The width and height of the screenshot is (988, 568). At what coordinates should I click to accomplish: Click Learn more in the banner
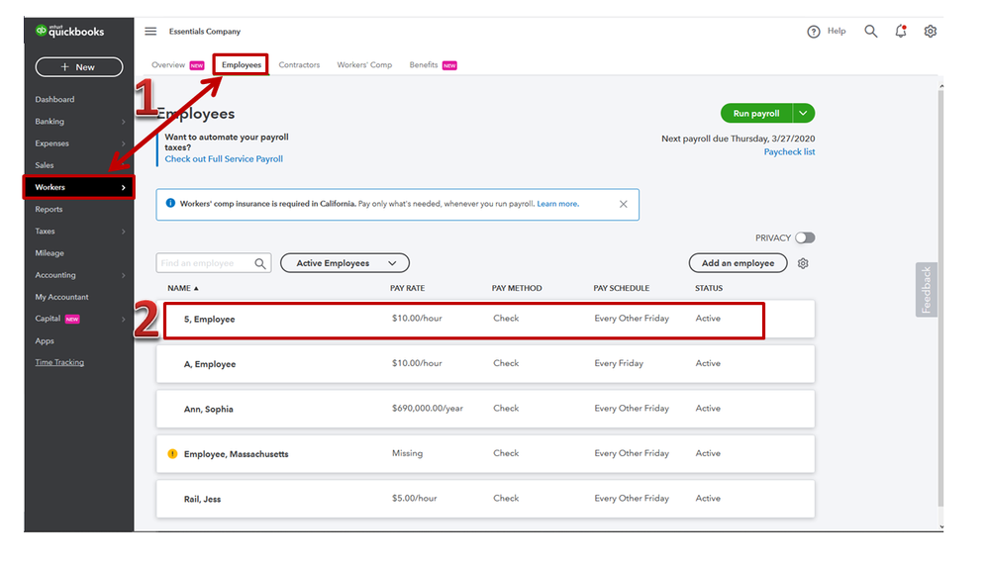coord(557,204)
